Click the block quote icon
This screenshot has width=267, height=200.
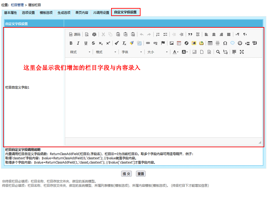(190, 34)
